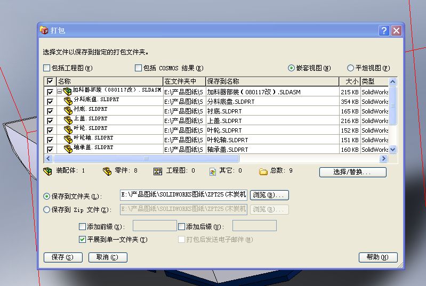Viewport: 426px width, 286px height.
Task: Uncheck the 叶轮 row checkbox
Action: 50,130
